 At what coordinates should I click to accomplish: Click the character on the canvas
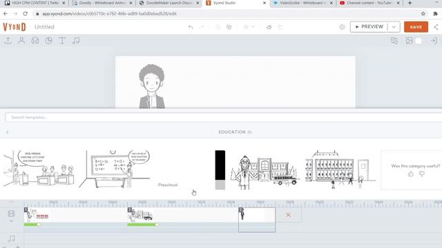(x=152, y=86)
